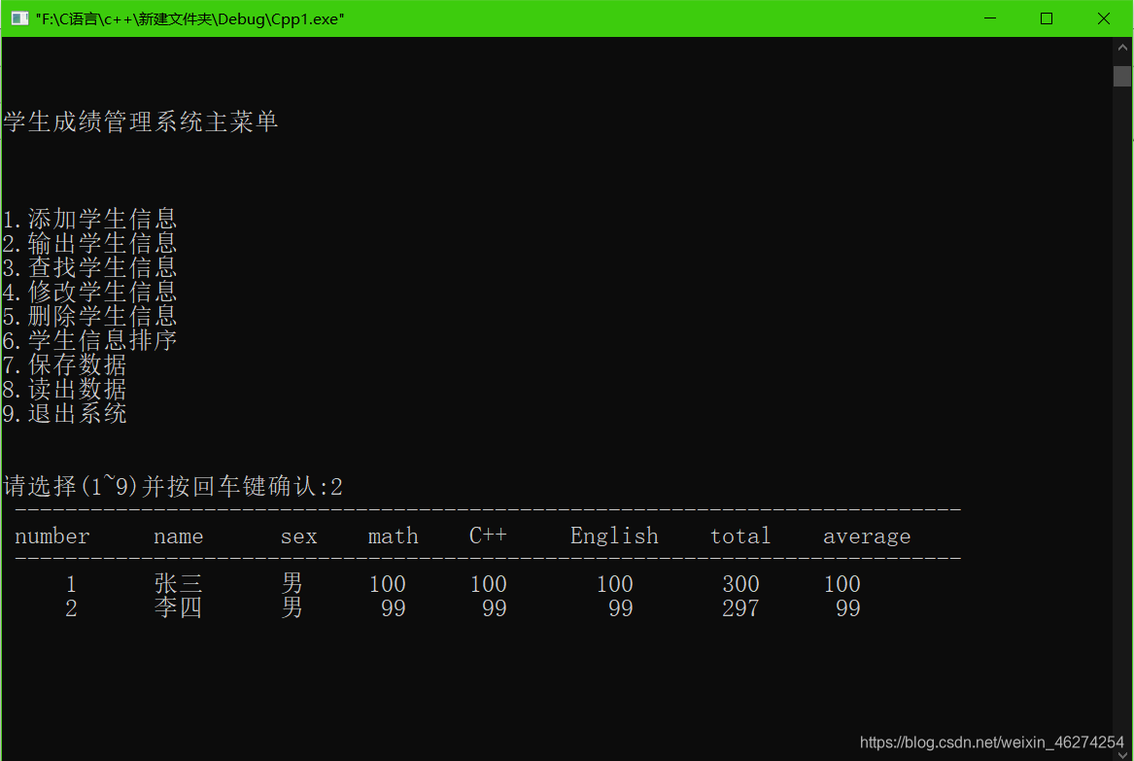The width and height of the screenshot is (1134, 761).
Task: Click the prompt 请选择(1~9)并按回车键确认:2
Action: (173, 486)
